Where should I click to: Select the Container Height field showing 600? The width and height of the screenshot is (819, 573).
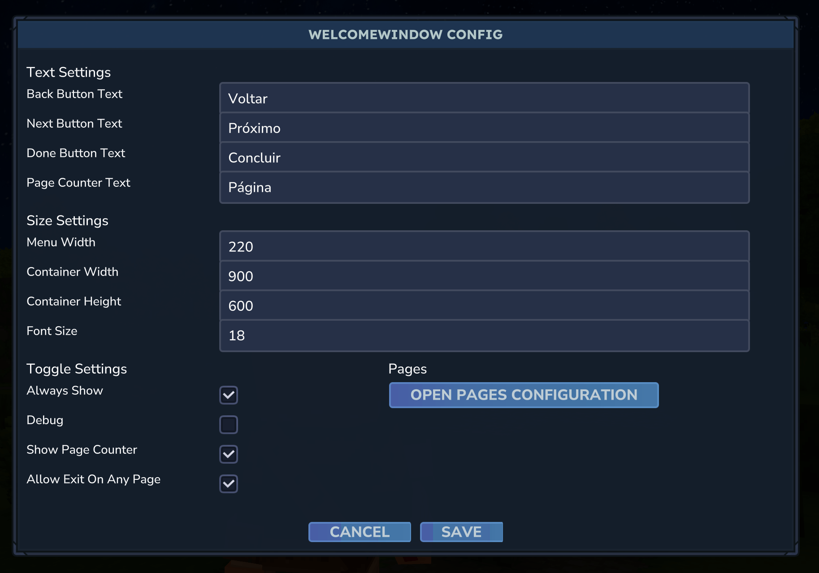pyautogui.click(x=484, y=306)
